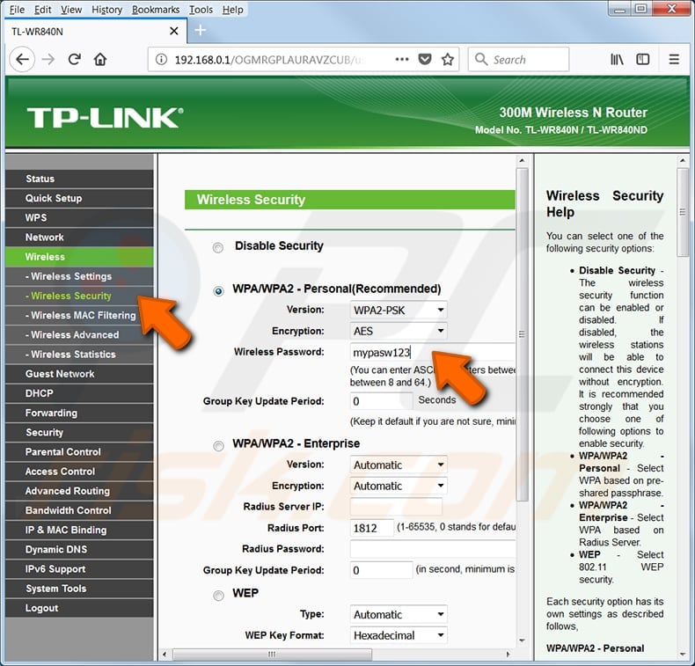This screenshot has height=666, width=695.
Task: Open Enterprise Encryption Automatic dropdown
Action: tap(398, 486)
